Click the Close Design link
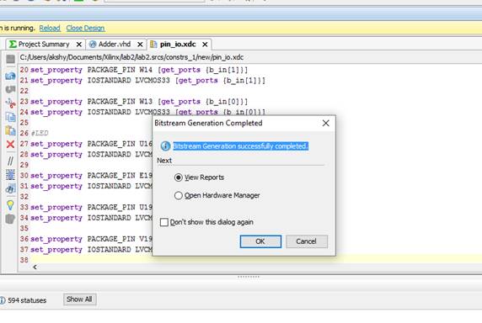This screenshot has height=323, width=482. pyautogui.click(x=85, y=29)
